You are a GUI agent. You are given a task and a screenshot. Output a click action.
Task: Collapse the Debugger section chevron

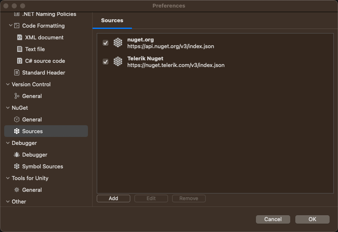(x=8, y=143)
